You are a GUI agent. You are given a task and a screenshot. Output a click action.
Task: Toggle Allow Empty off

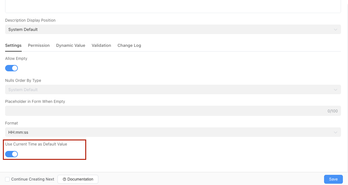point(11,68)
